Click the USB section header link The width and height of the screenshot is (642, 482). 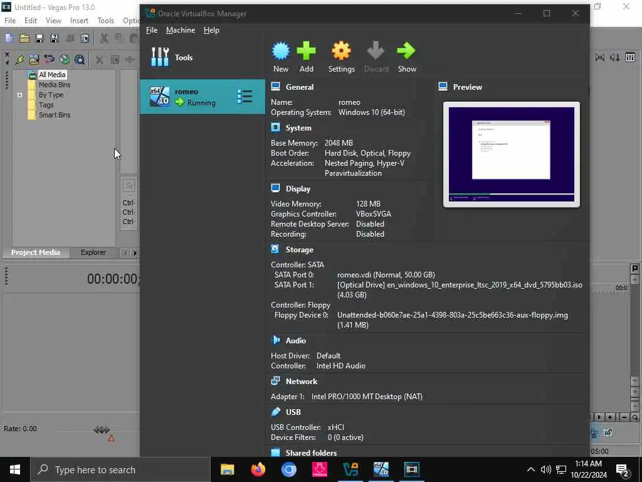coord(293,412)
